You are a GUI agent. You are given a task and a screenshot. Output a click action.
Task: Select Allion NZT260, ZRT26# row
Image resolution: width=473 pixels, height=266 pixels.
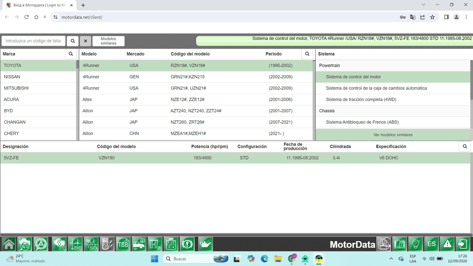pyautogui.click(x=196, y=122)
